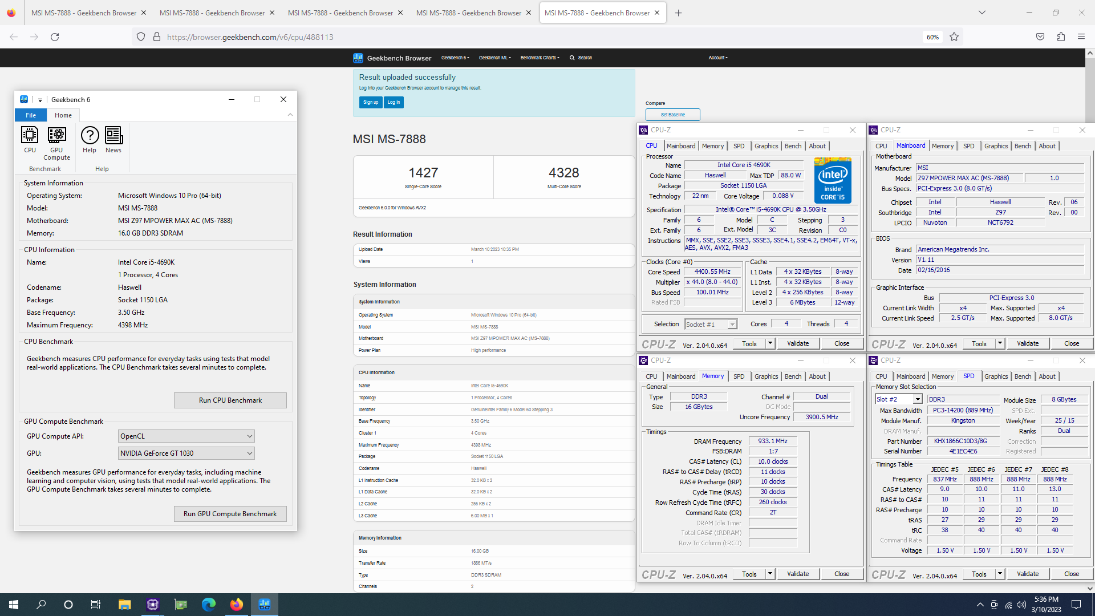Viewport: 1095px width, 616px height.
Task: Open tracking protection shield icon
Action: pyautogui.click(x=141, y=37)
